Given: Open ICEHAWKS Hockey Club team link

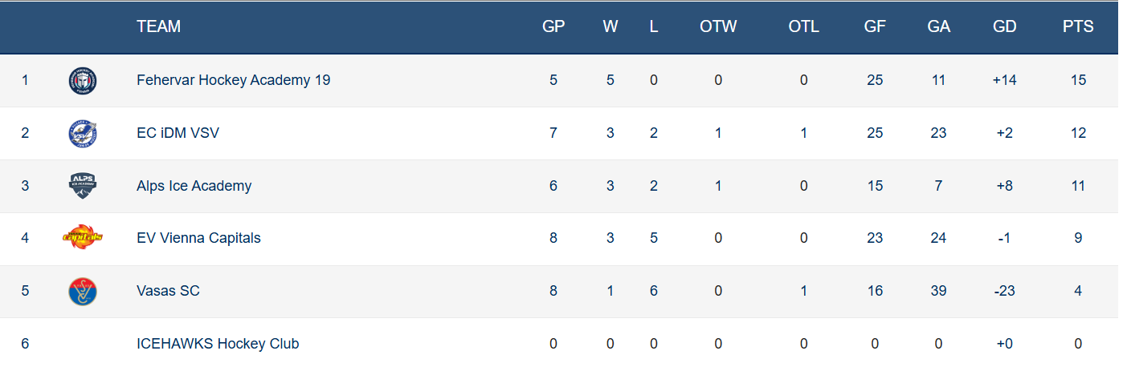Looking at the screenshot, I should click(x=218, y=344).
